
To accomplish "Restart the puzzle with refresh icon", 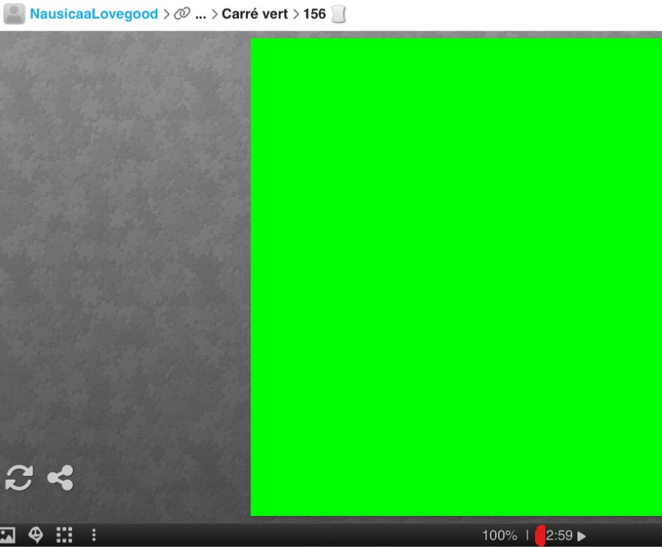I will point(19,478).
